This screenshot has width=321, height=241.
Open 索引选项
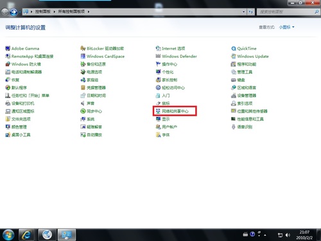coord(241,103)
